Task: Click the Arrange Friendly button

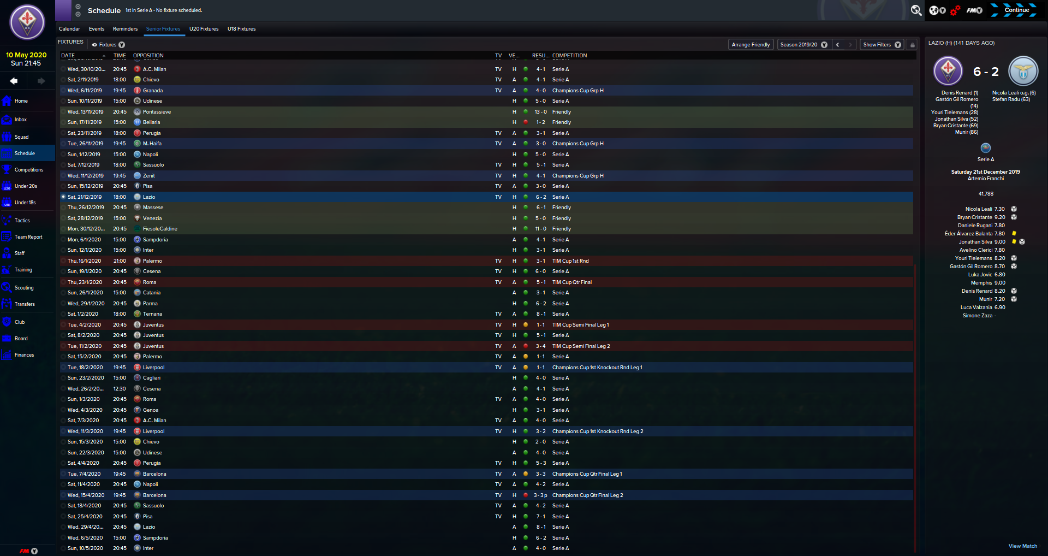Action: pyautogui.click(x=751, y=45)
